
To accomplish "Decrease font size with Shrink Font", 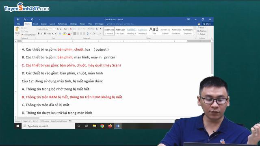I will 61,29.
